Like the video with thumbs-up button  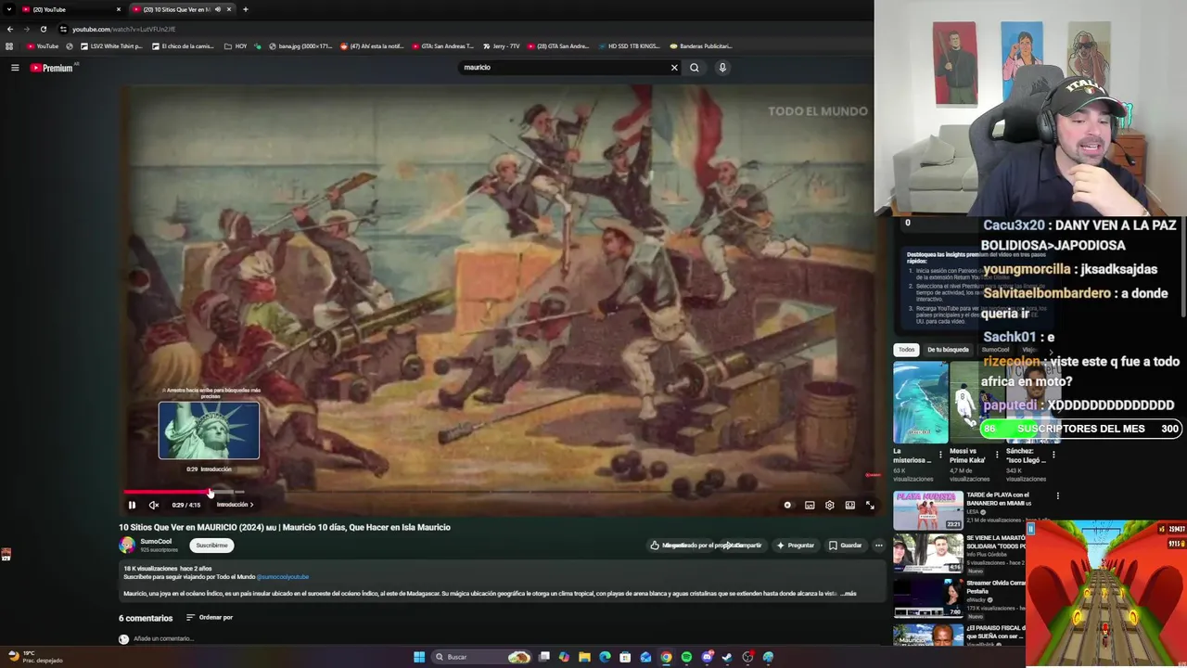point(655,546)
